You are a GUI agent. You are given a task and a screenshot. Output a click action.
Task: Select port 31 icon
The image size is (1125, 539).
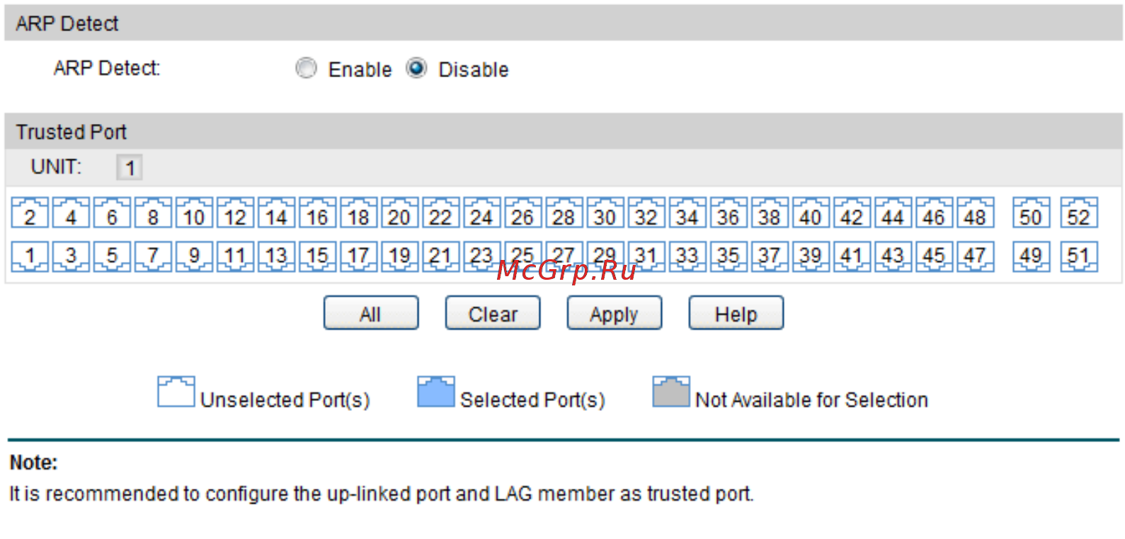(646, 257)
